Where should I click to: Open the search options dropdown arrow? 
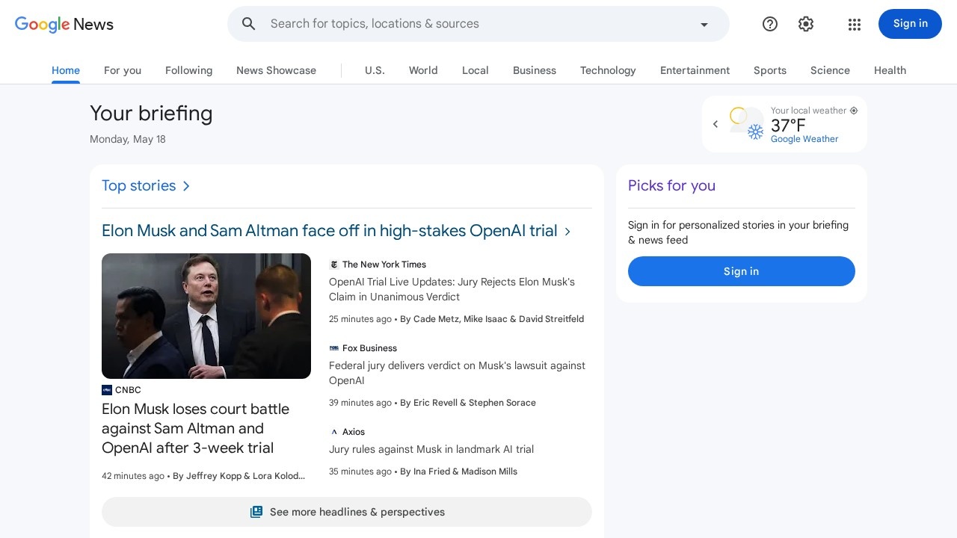tap(704, 25)
